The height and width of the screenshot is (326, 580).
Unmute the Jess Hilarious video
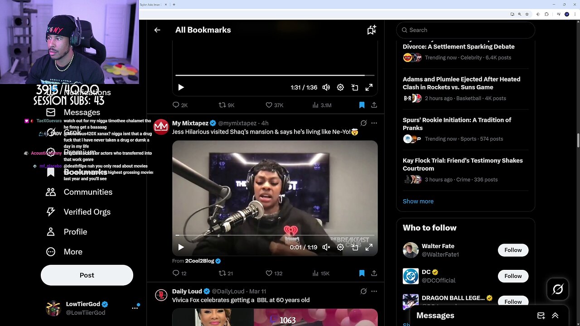coord(326,247)
